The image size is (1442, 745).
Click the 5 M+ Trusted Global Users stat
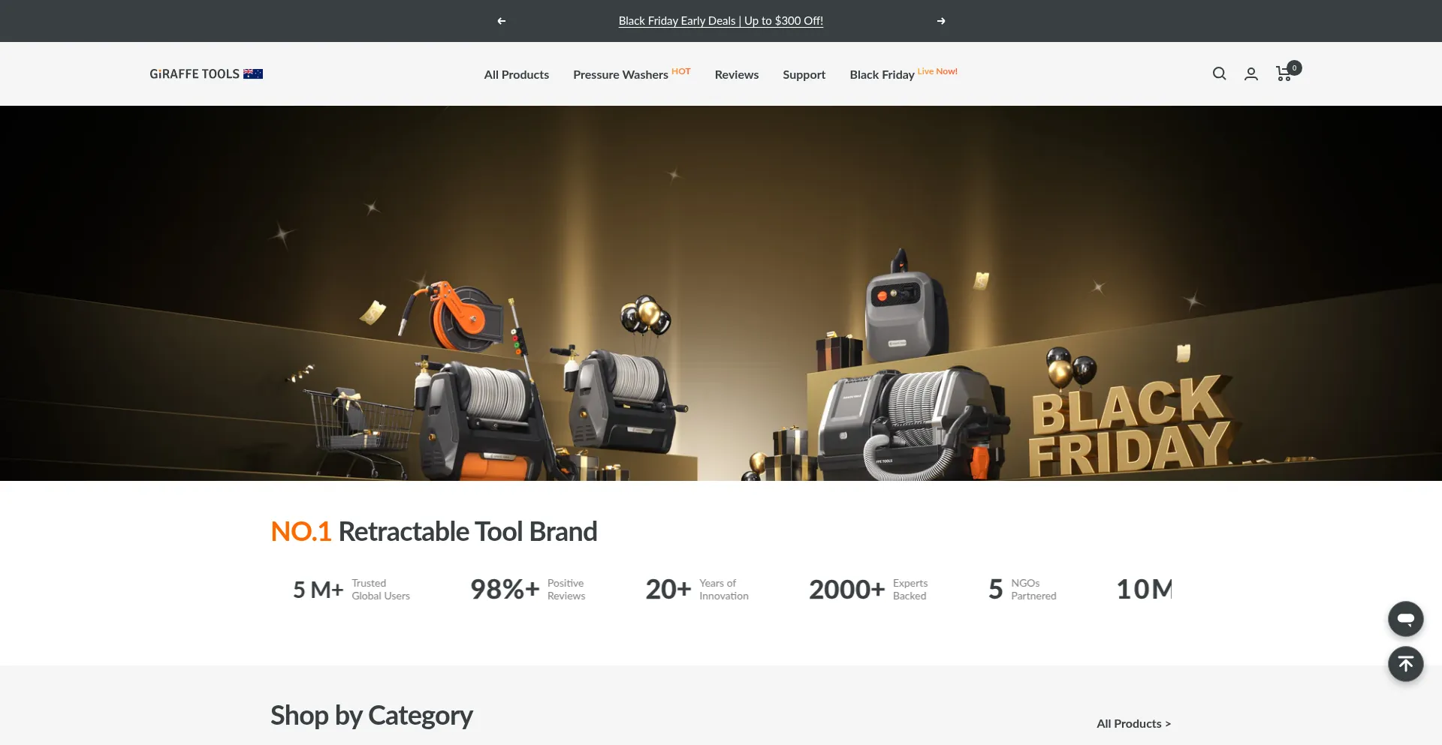click(x=351, y=590)
